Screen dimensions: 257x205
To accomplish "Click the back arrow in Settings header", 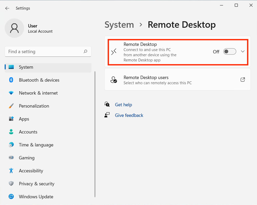I will tap(7, 8).
